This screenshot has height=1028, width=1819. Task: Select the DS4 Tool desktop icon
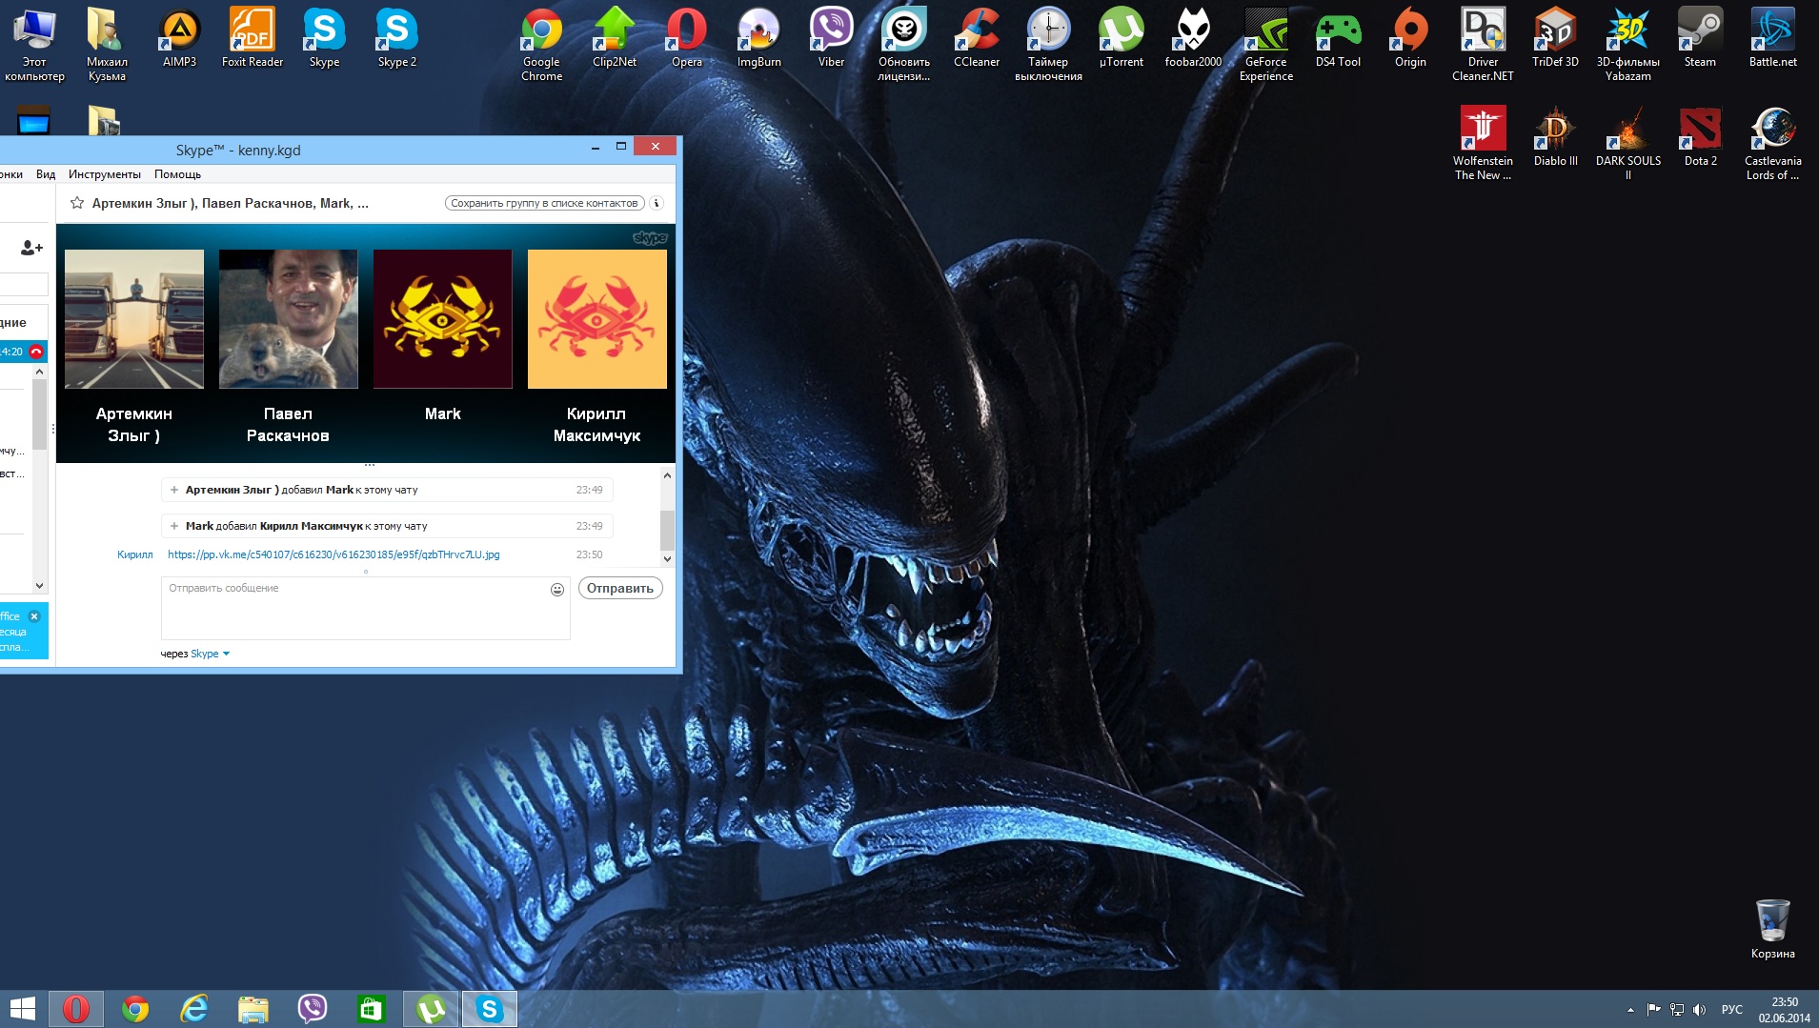1338,39
